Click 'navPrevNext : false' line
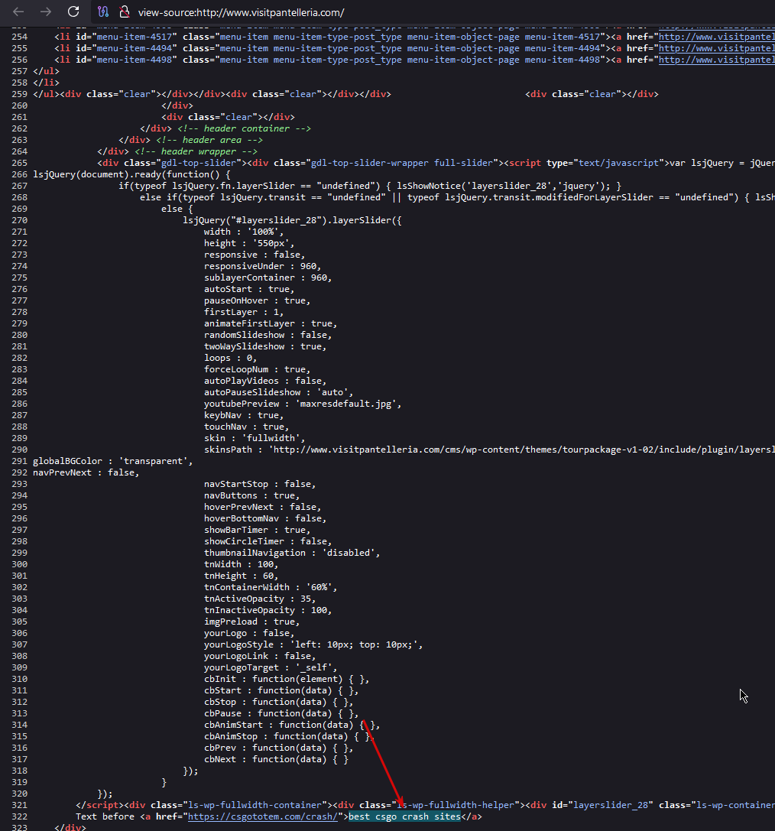This screenshot has height=831, width=775. click(x=86, y=473)
